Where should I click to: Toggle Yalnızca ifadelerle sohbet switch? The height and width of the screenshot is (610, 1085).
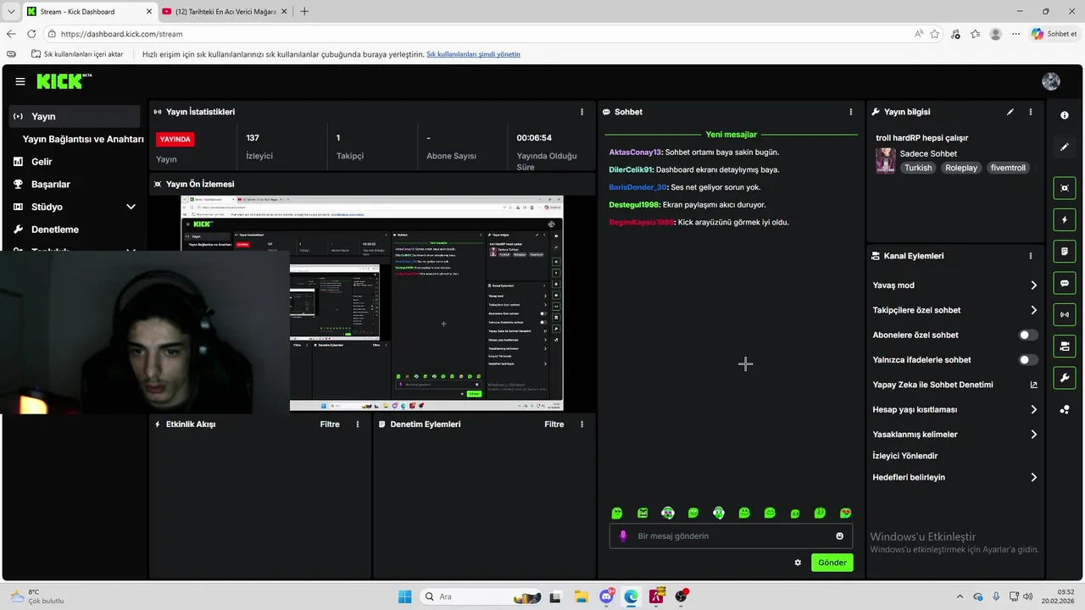coord(1028,360)
